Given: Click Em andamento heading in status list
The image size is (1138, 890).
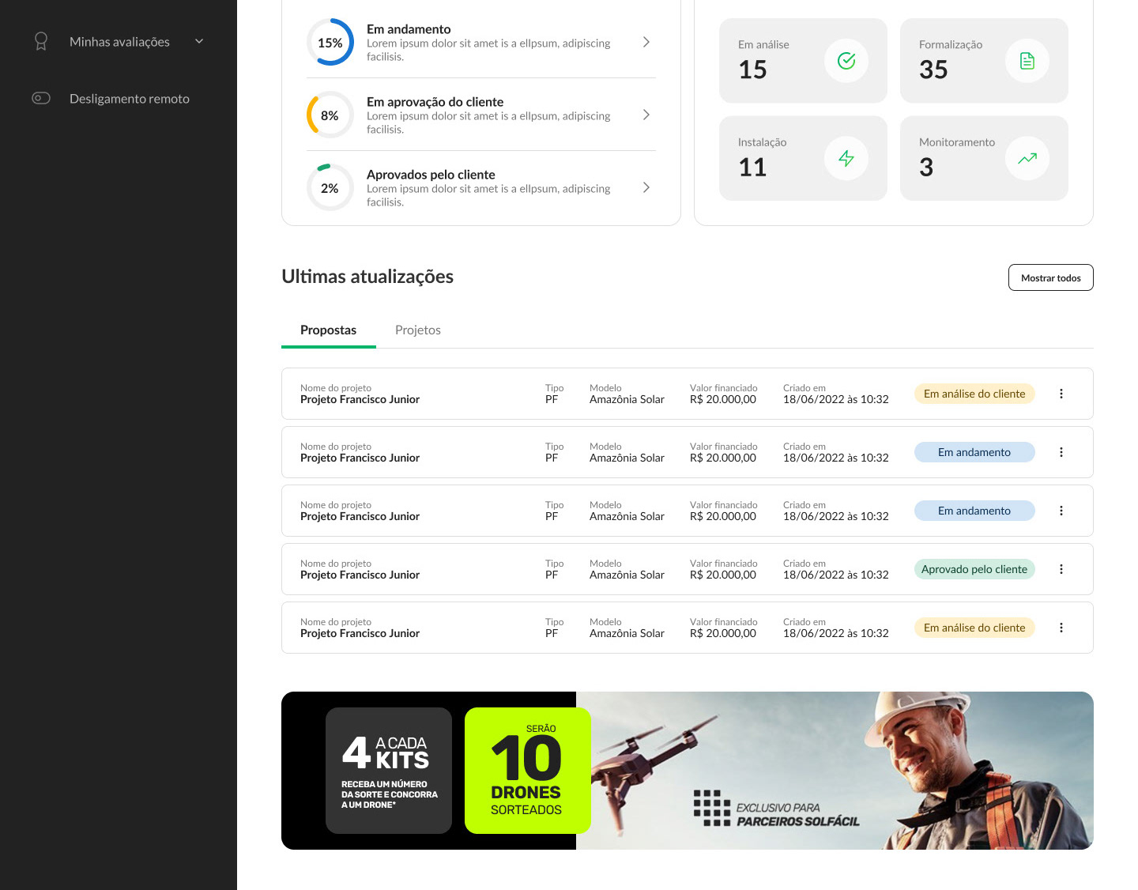Looking at the screenshot, I should (x=409, y=29).
